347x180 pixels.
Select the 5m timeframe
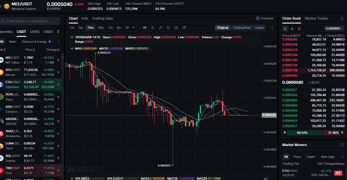[x=81, y=28]
